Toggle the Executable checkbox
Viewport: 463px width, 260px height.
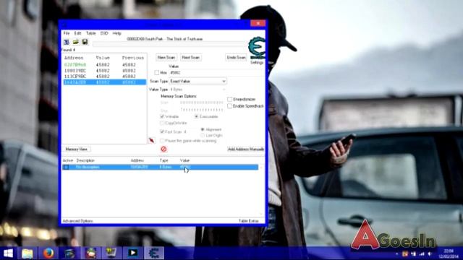pos(196,116)
